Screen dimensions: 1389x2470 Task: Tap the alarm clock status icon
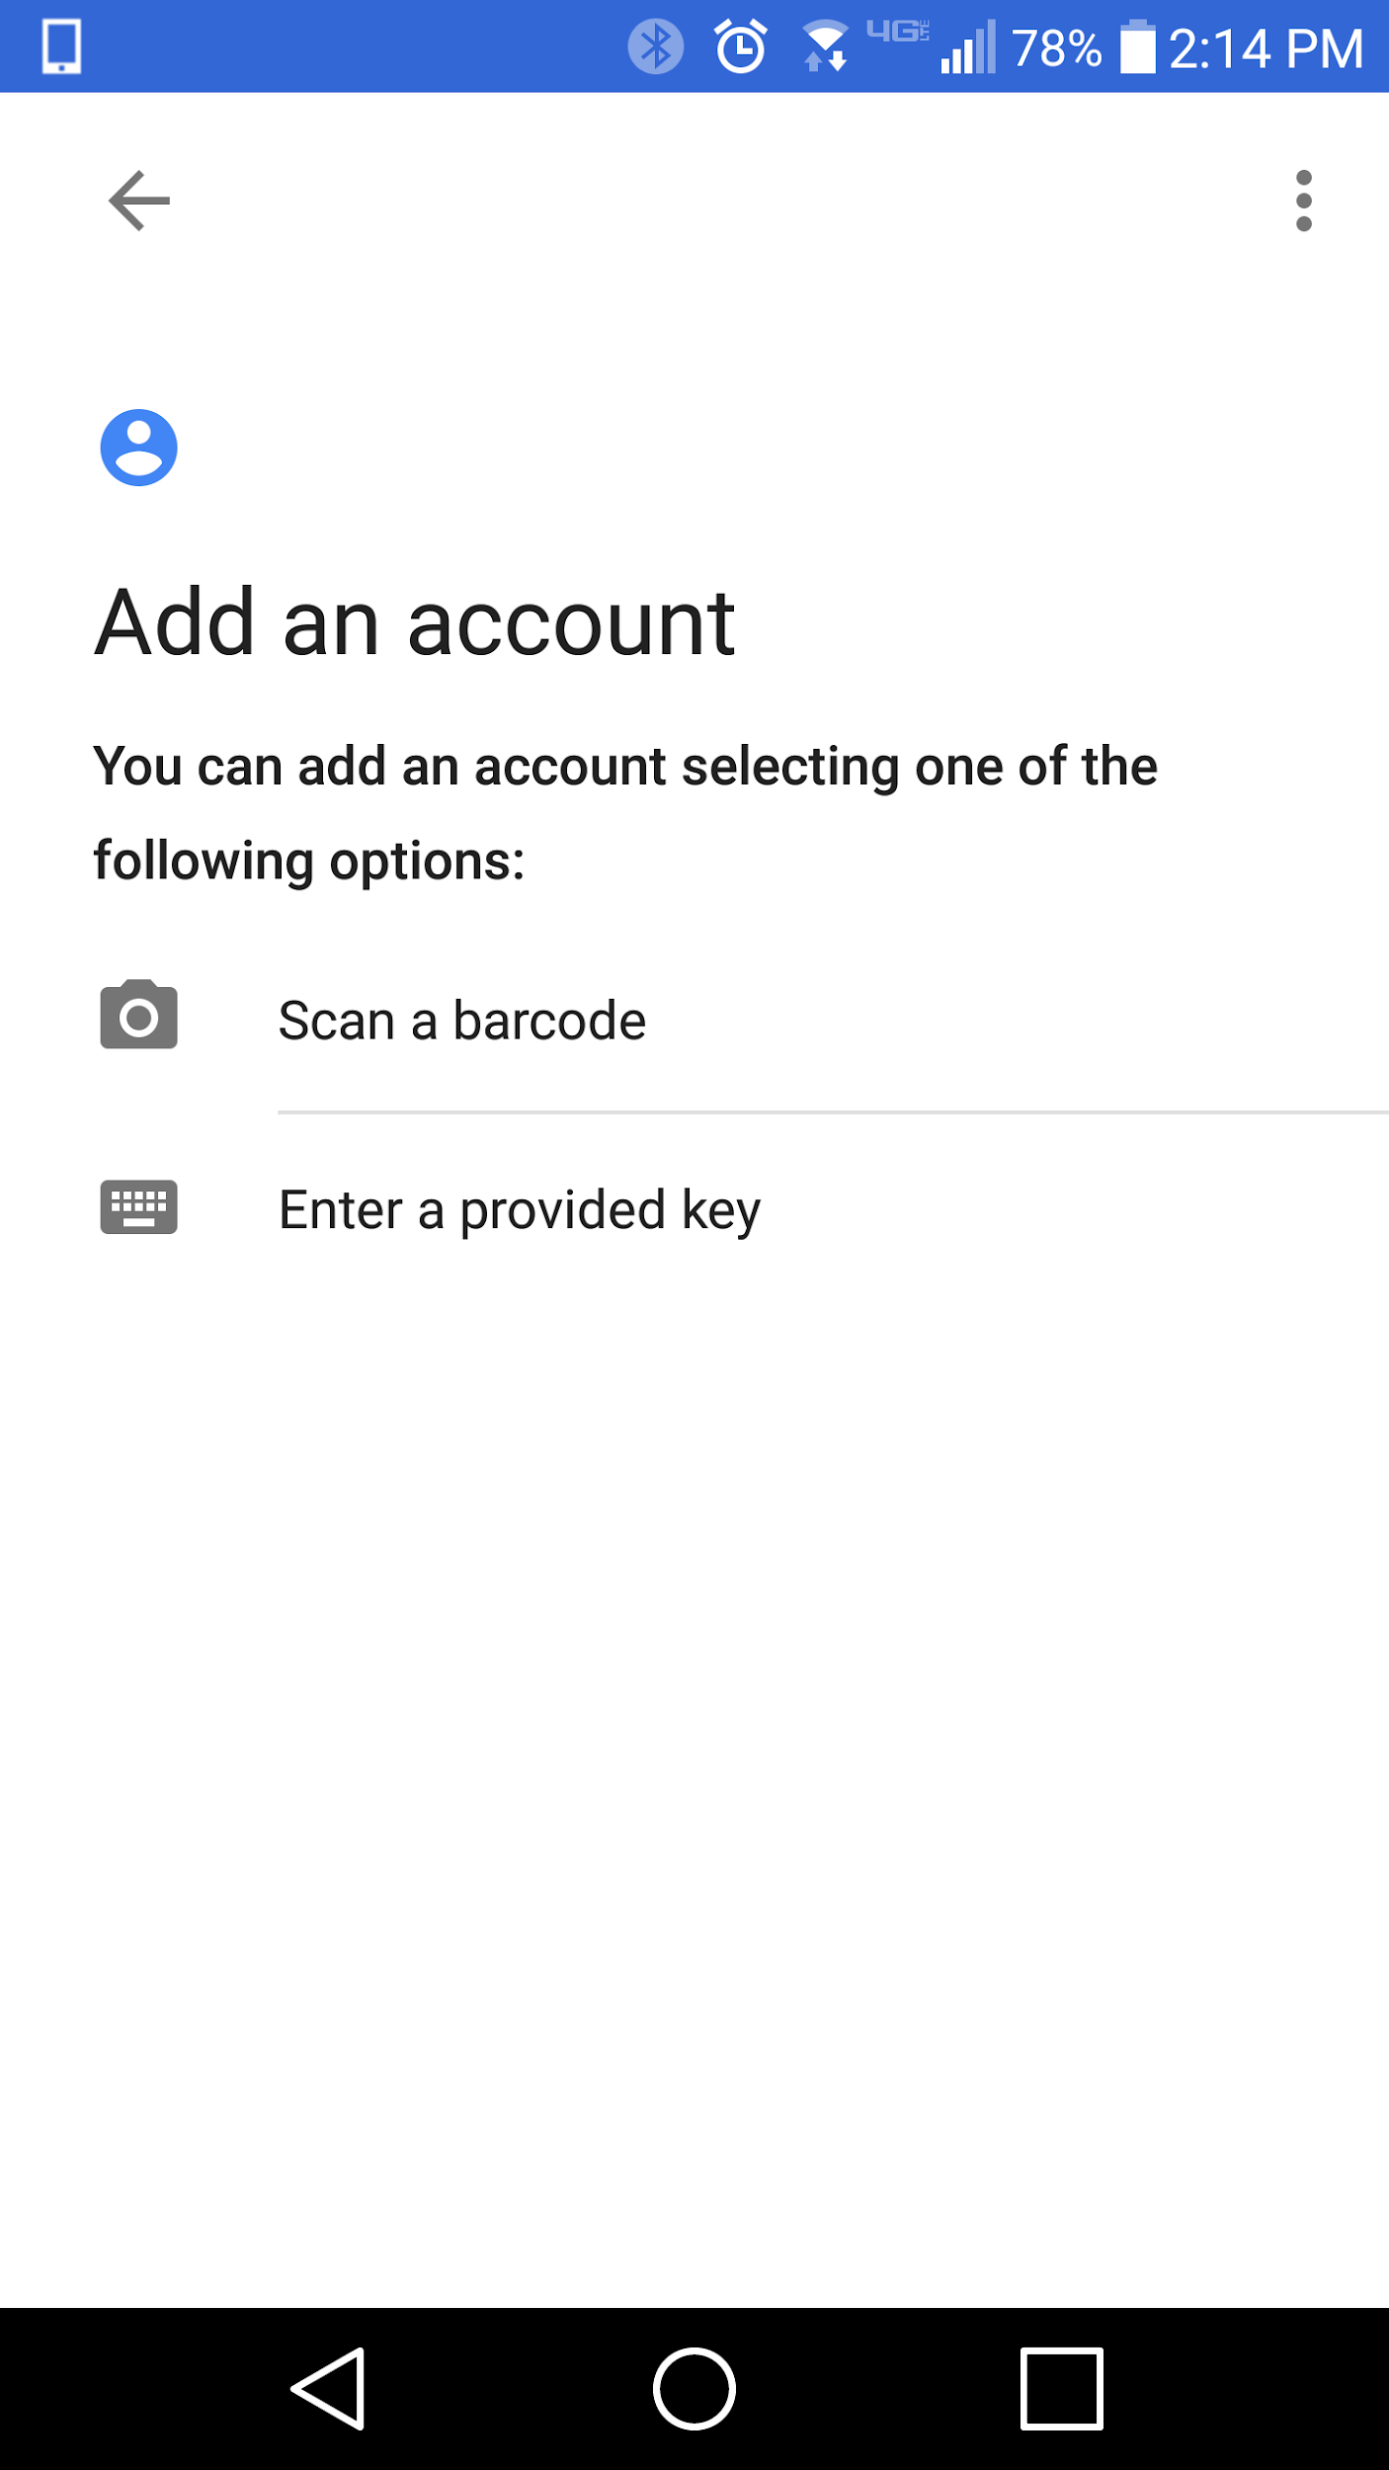(x=740, y=46)
